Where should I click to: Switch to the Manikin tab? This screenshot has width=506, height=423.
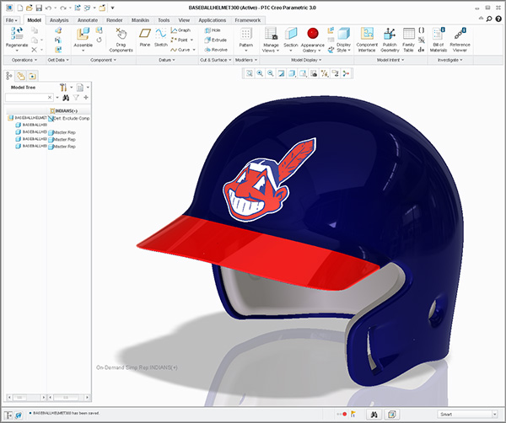(140, 20)
